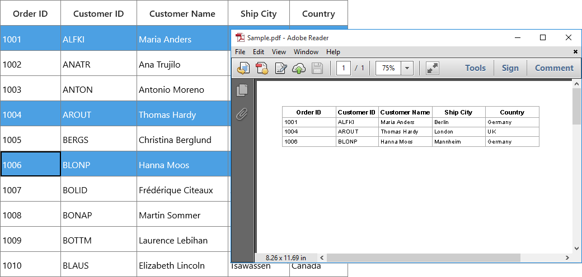Select grid cell Hanna Moos
Screen dimensions: 582x277
click(182, 164)
